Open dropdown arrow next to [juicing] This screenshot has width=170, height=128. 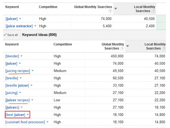click(20, 93)
